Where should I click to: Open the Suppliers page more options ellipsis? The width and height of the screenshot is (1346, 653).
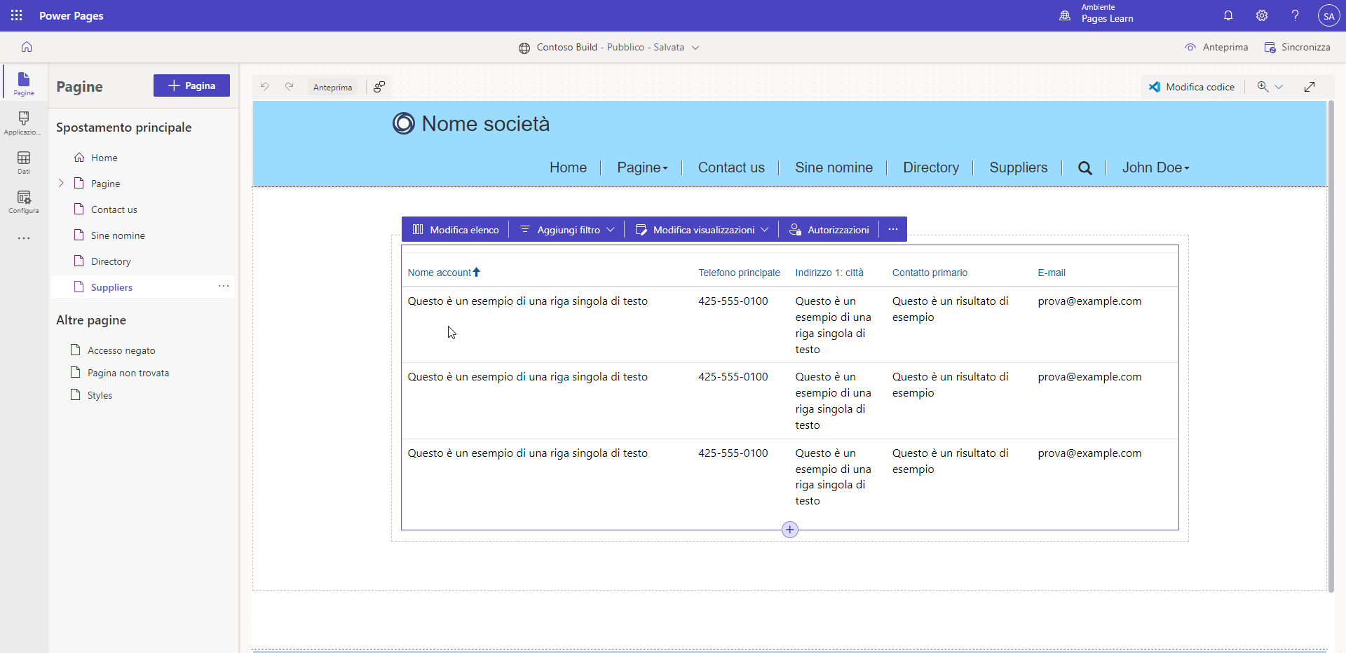click(x=224, y=286)
